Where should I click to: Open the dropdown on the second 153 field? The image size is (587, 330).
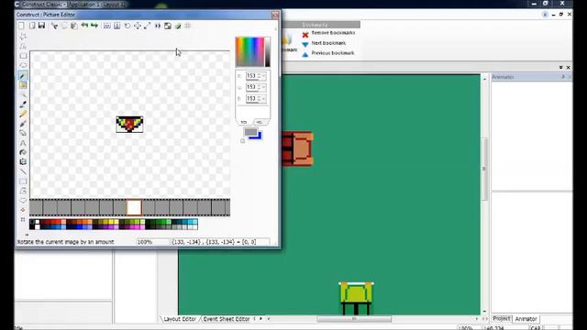[263, 87]
